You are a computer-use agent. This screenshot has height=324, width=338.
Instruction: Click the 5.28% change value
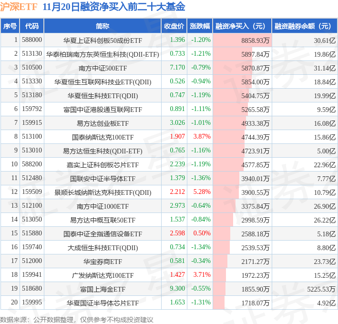pos(202,192)
